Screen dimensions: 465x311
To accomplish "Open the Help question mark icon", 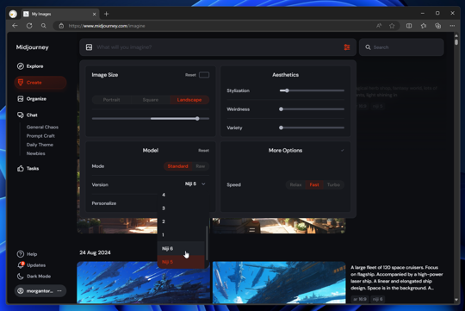I will click(x=20, y=254).
